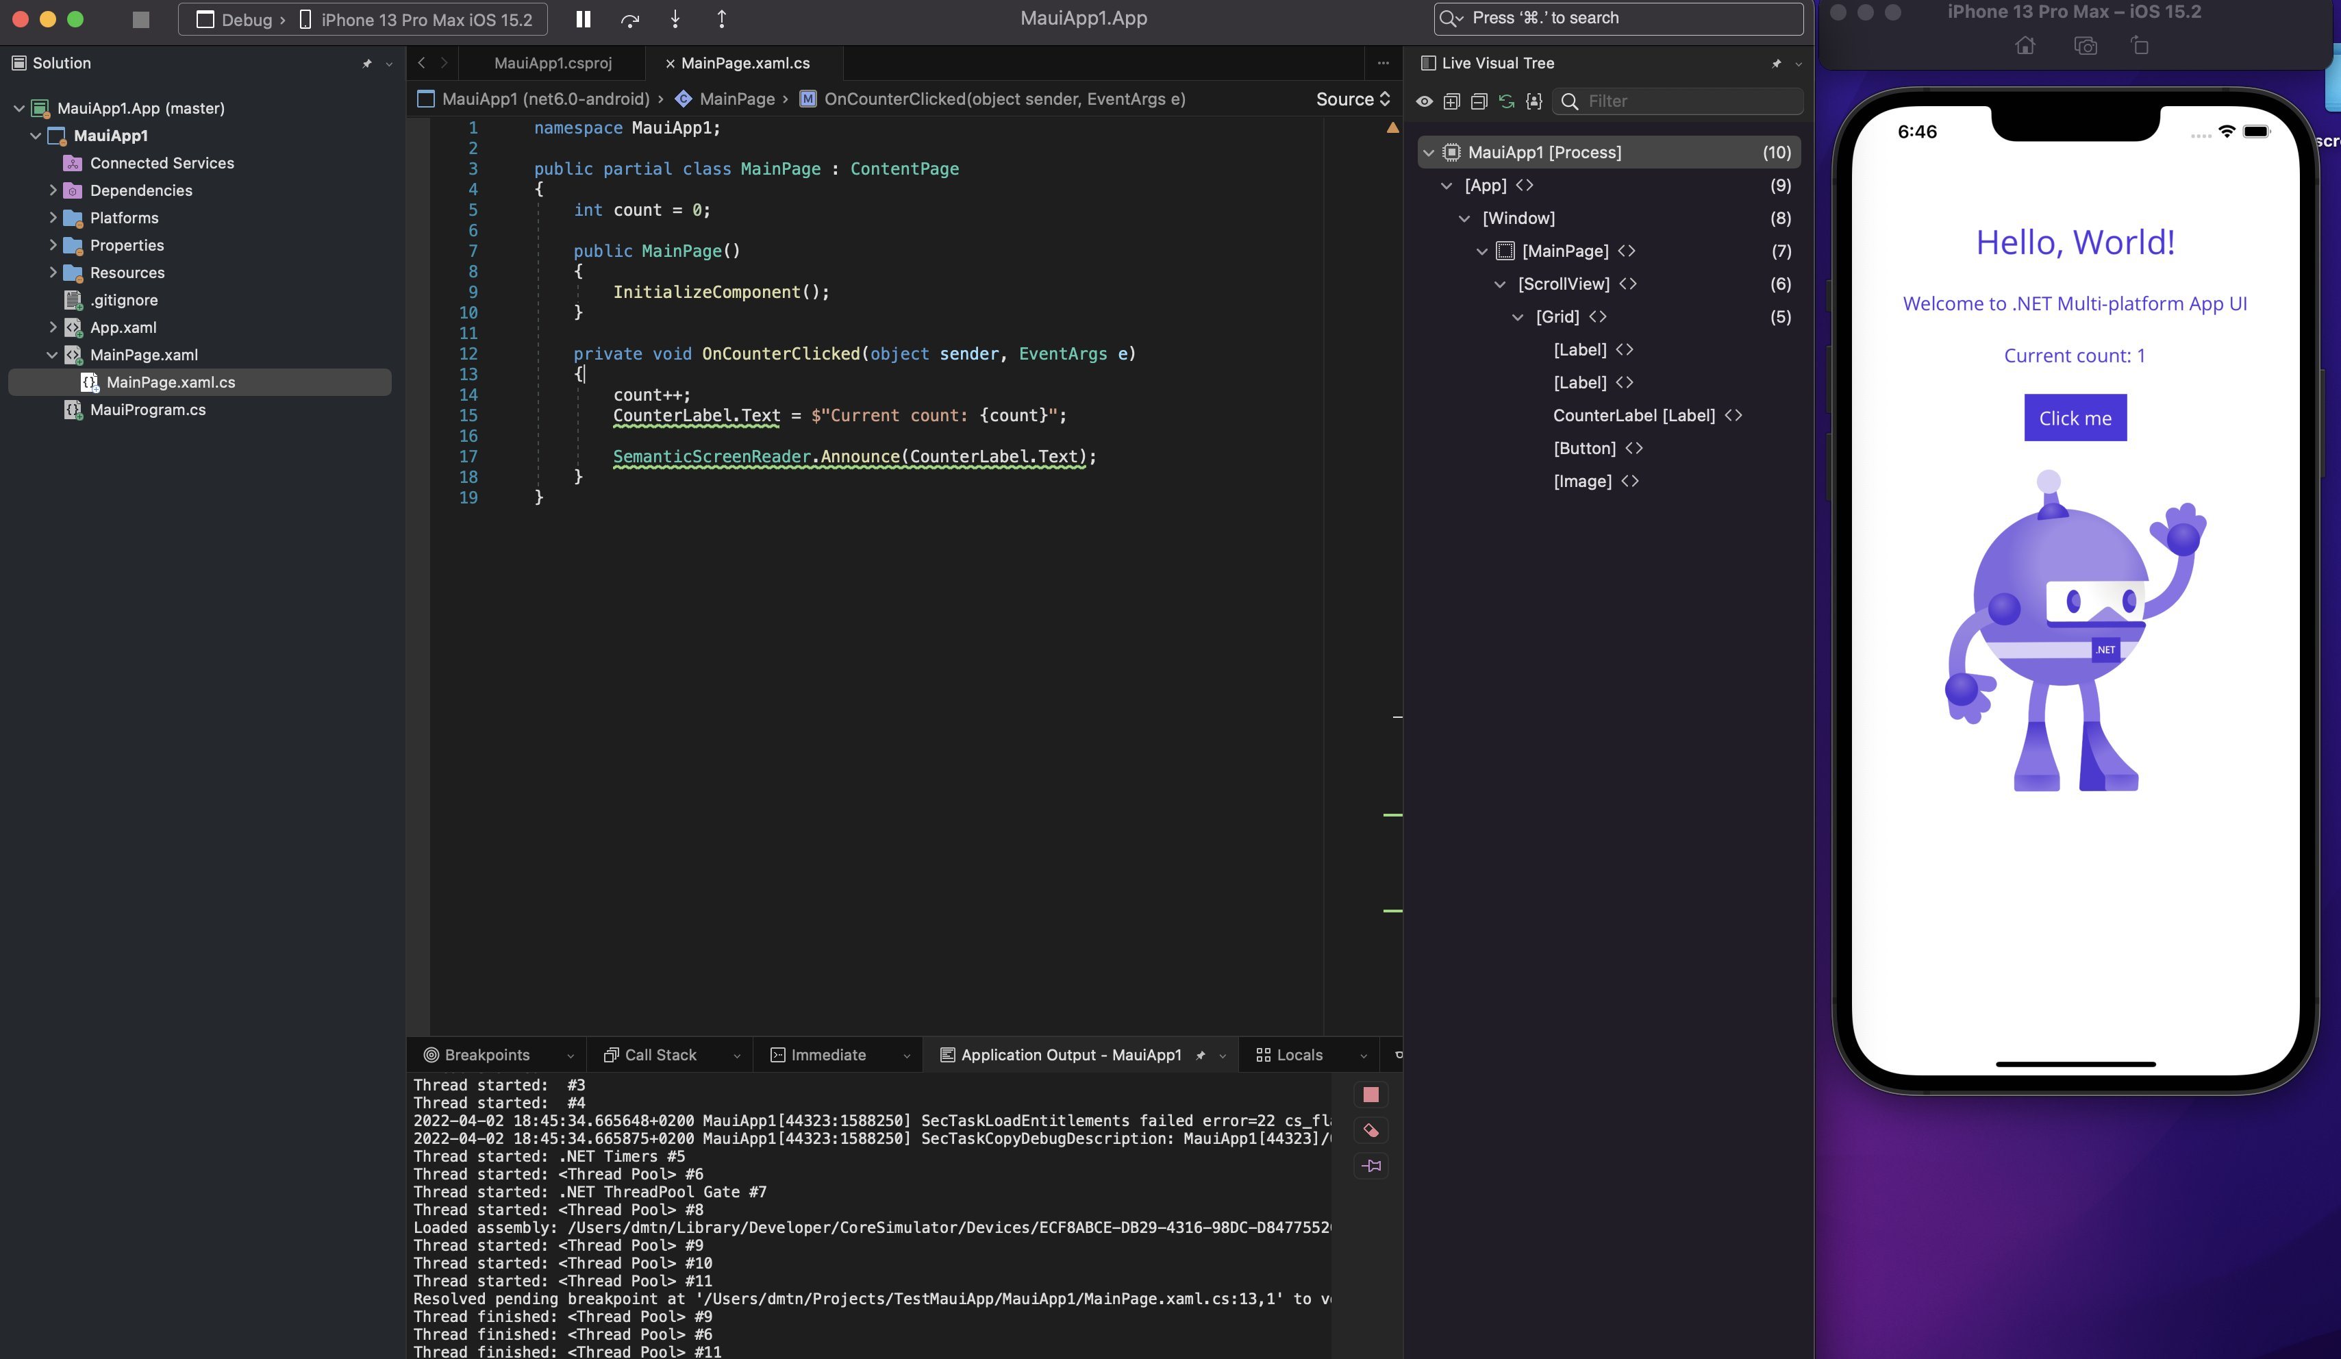Pin the Solution panel
Screen dimensions: 2341x1359
(x=367, y=63)
